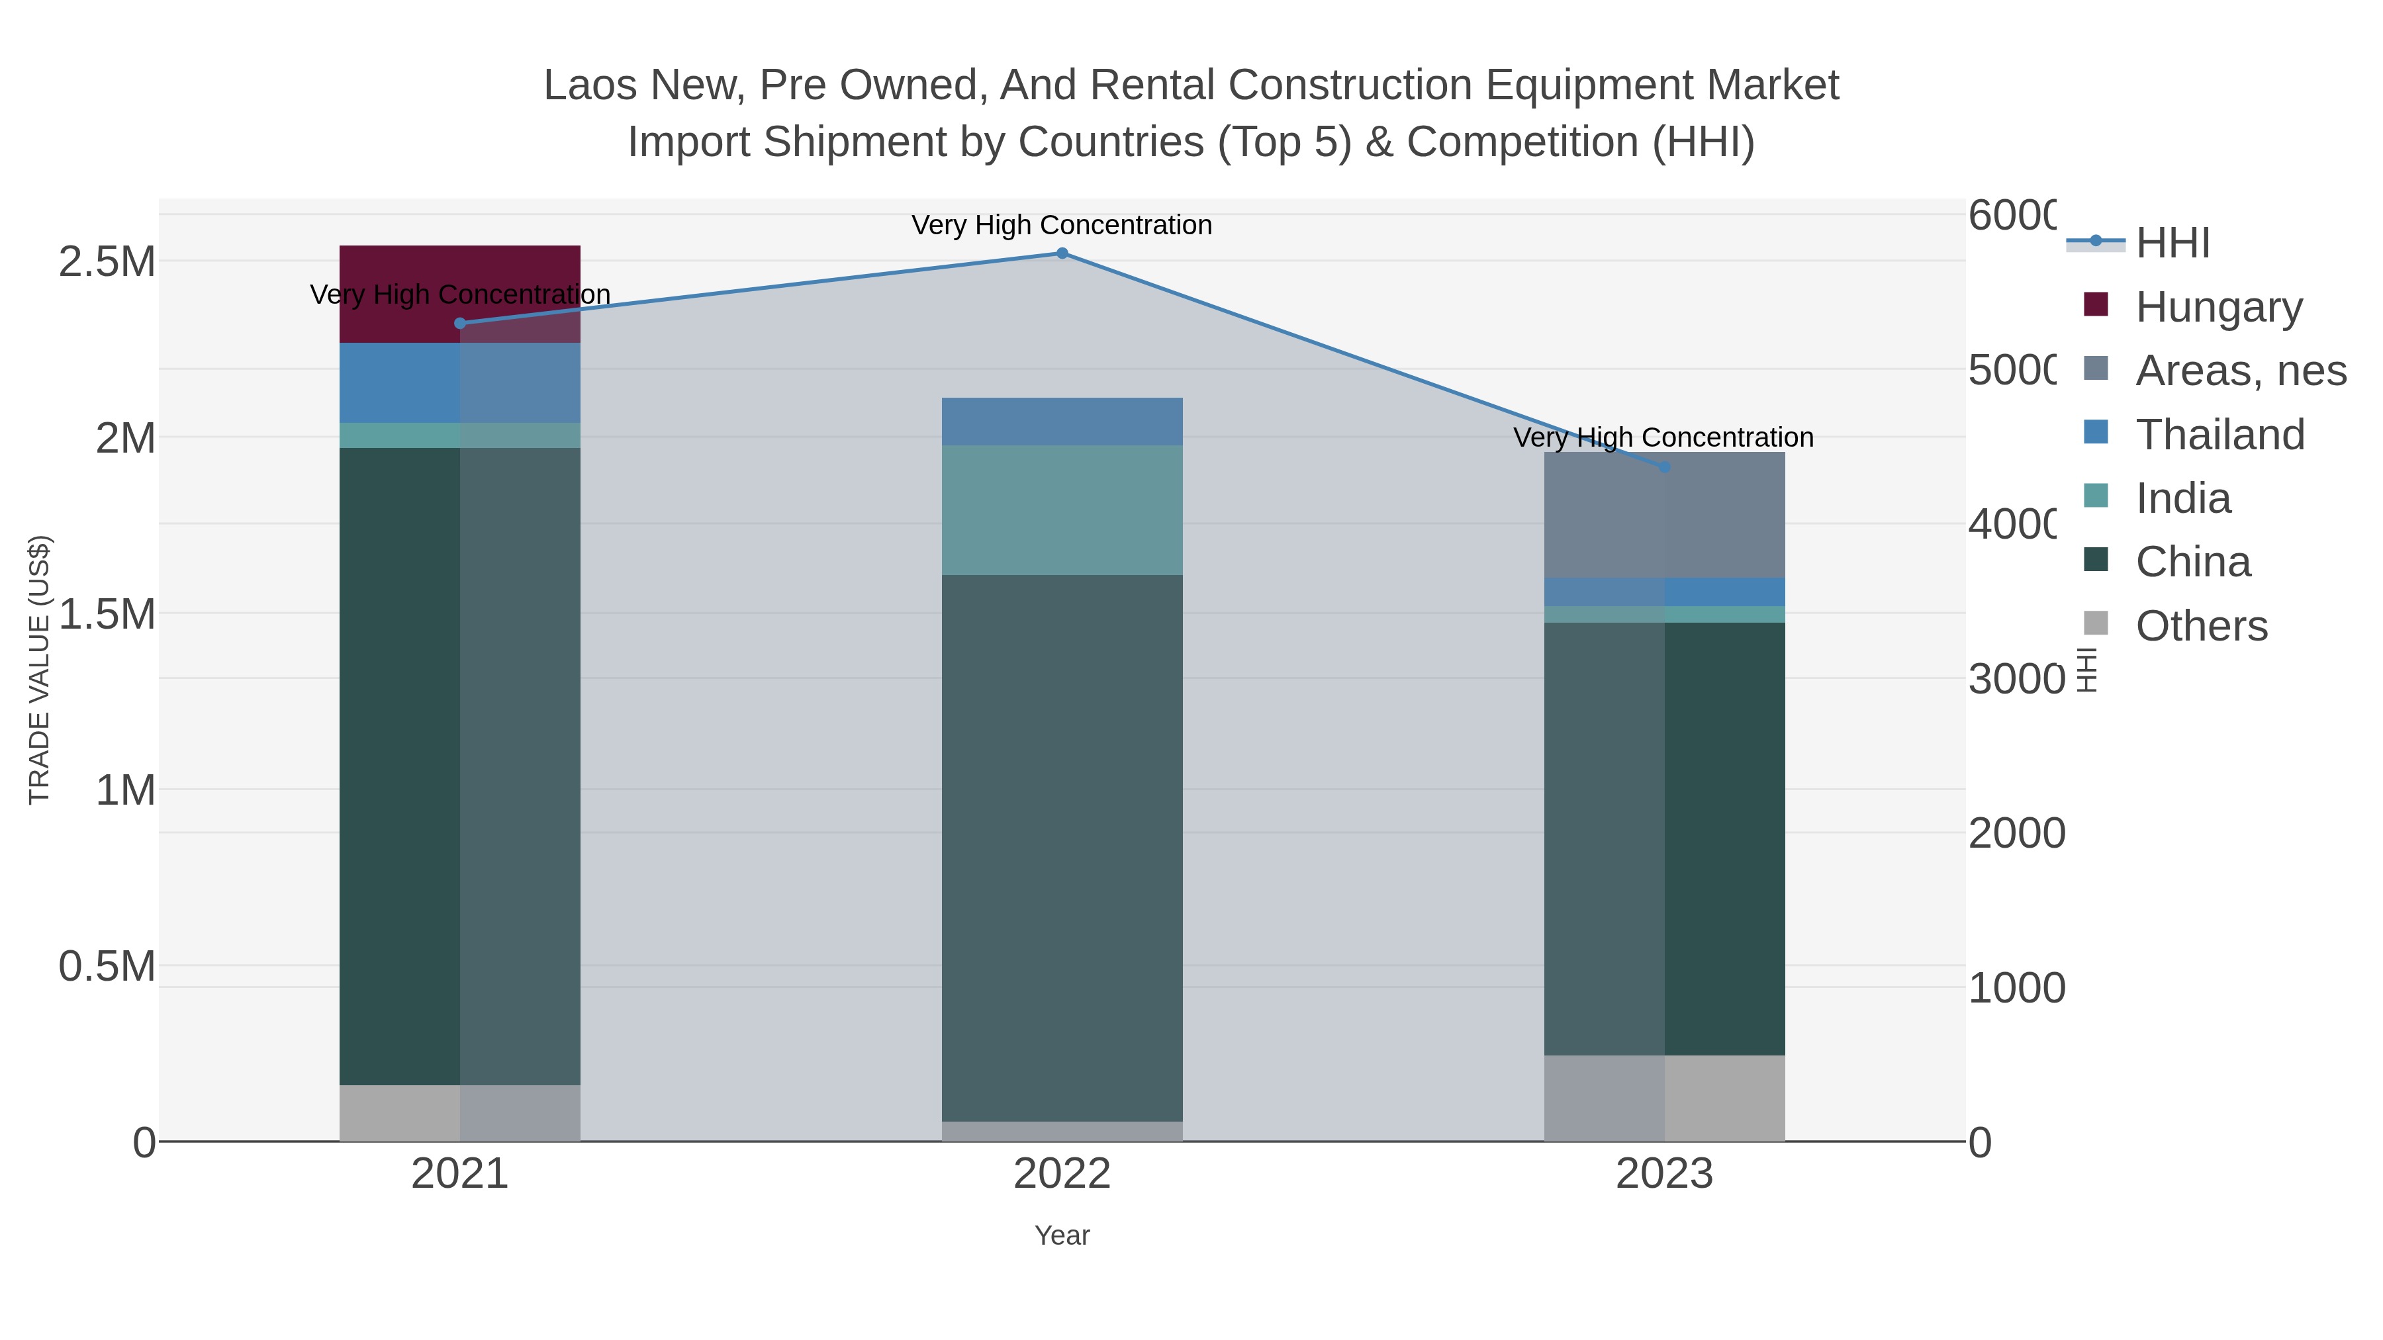The width and height of the screenshot is (2383, 1340).
Task: Click the Hungary segment of 2021 bar
Action: [460, 294]
